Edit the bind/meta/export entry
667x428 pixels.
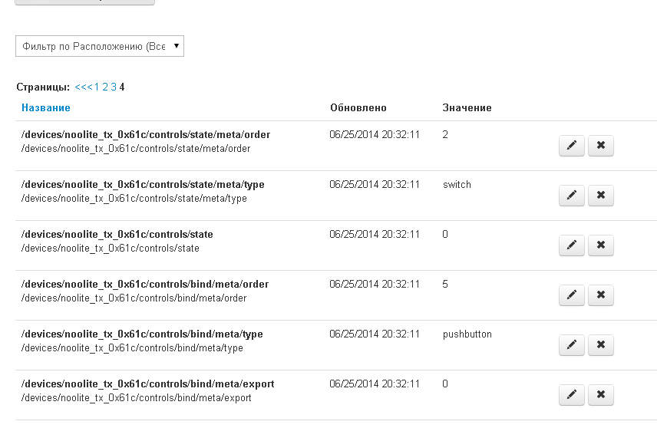tap(571, 395)
